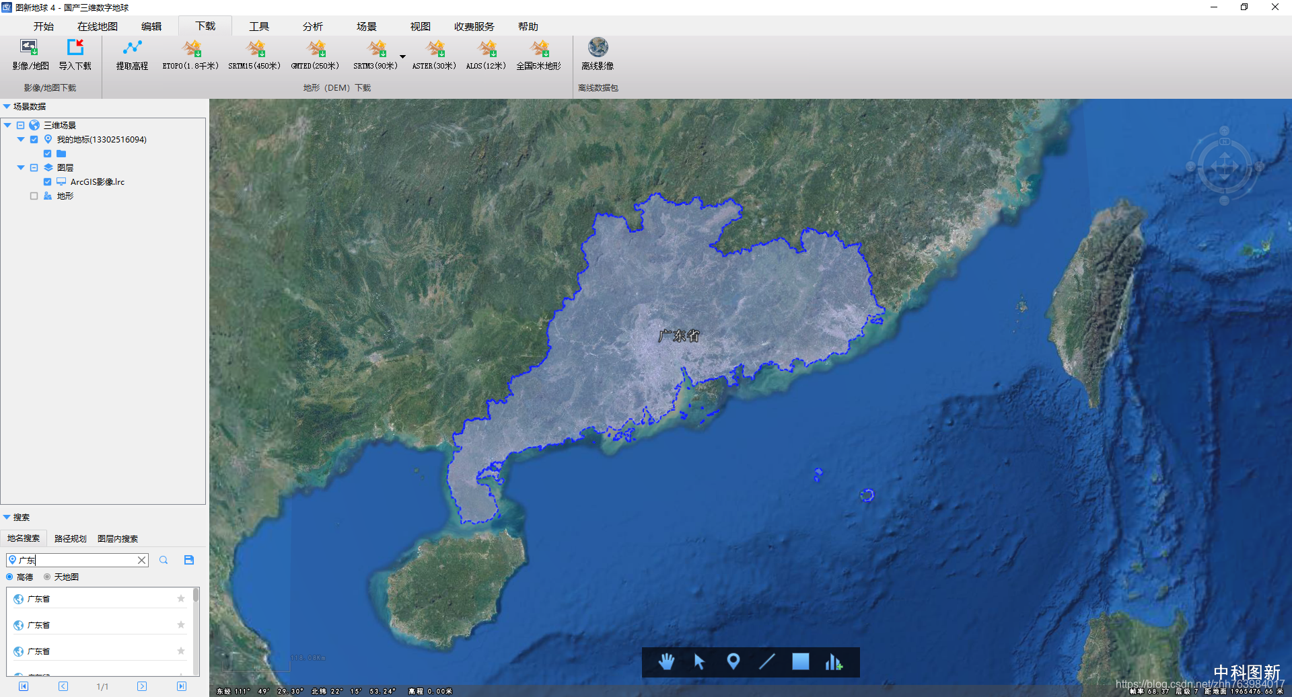Select the 高德 radio button
The height and width of the screenshot is (697, 1292).
(x=9, y=577)
